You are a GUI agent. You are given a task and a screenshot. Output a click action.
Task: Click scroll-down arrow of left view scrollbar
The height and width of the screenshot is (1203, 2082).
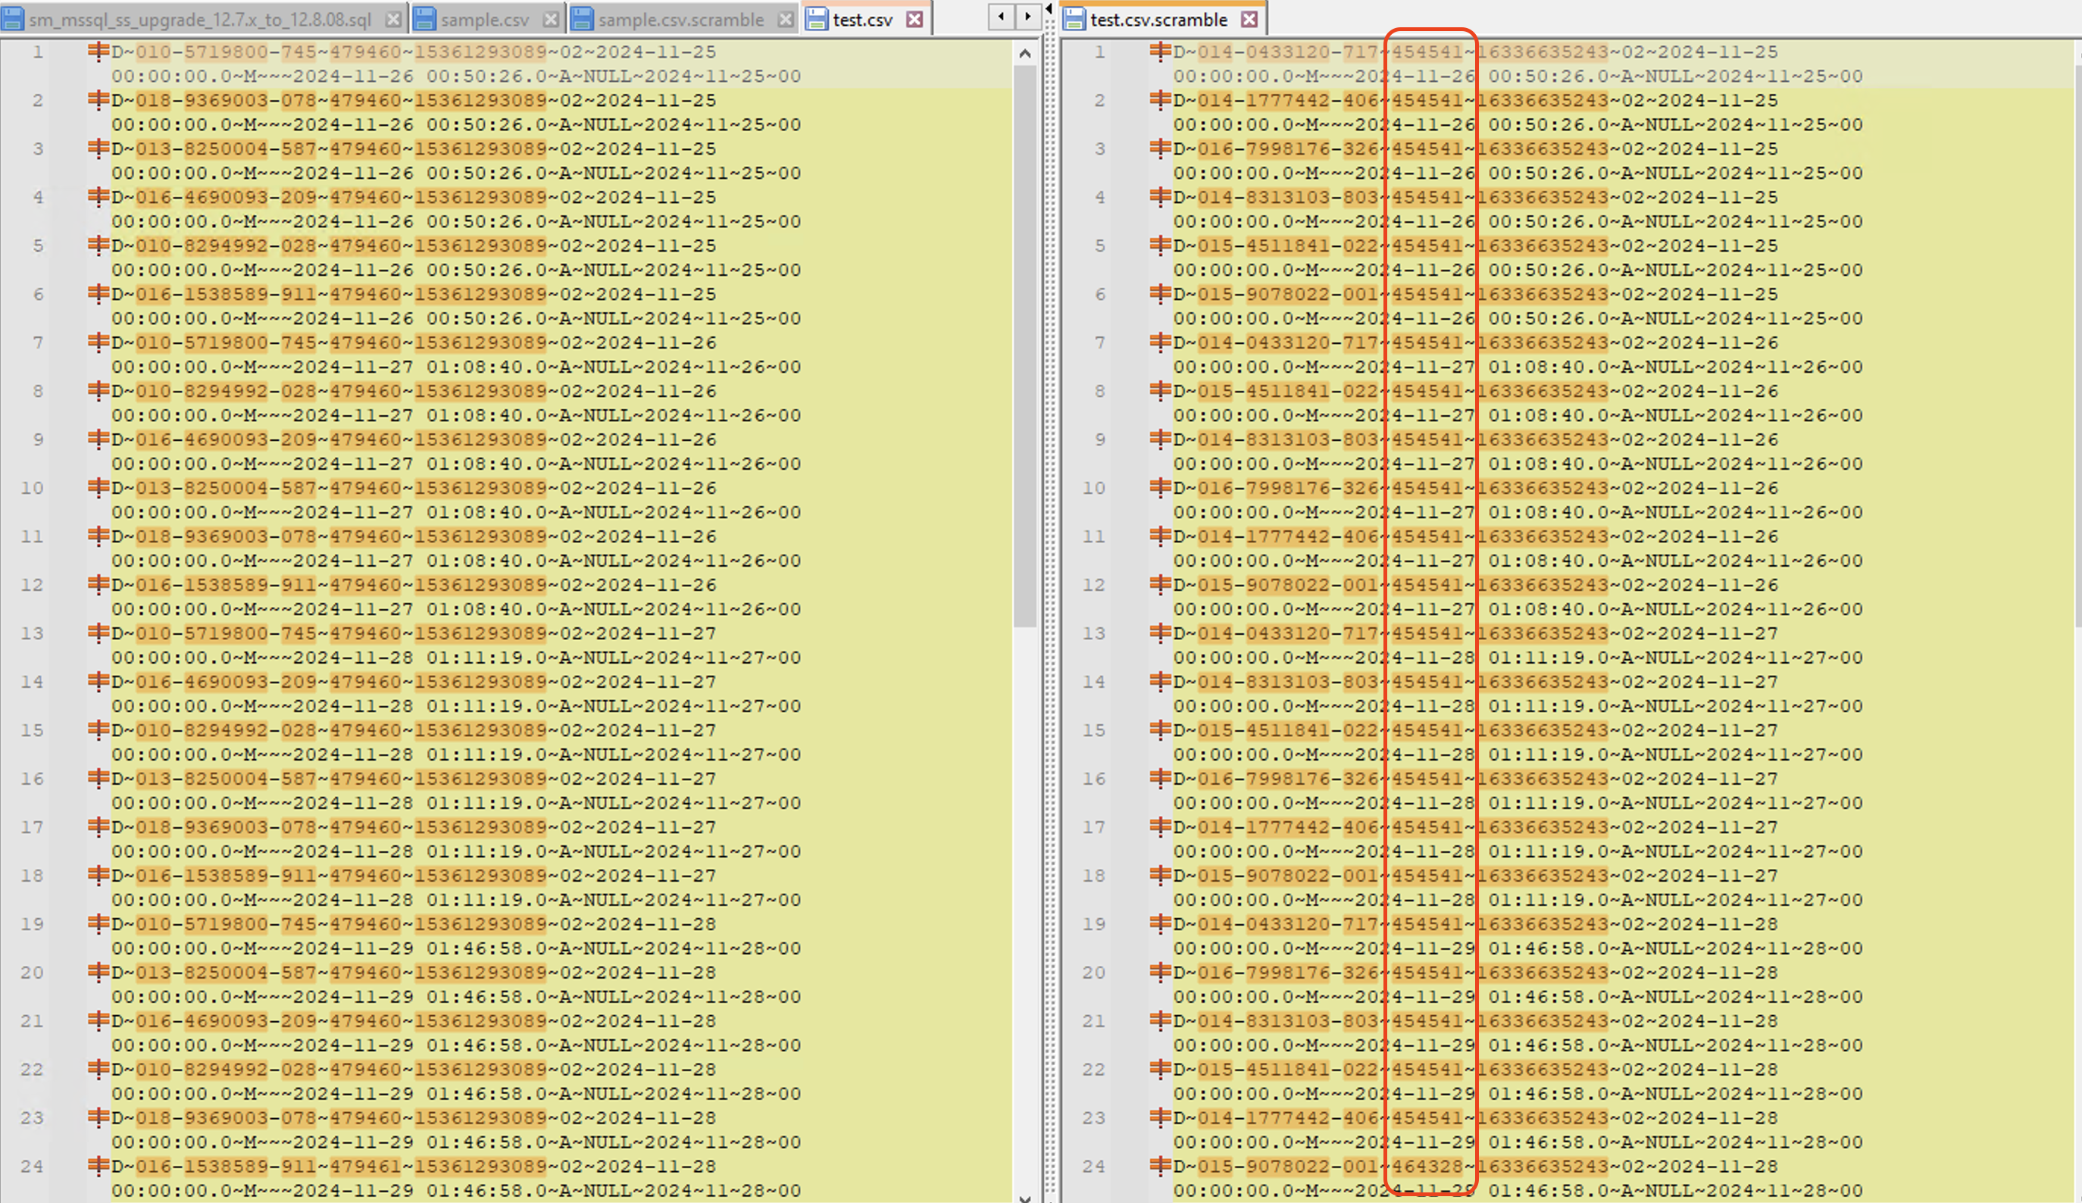[x=1024, y=1197]
